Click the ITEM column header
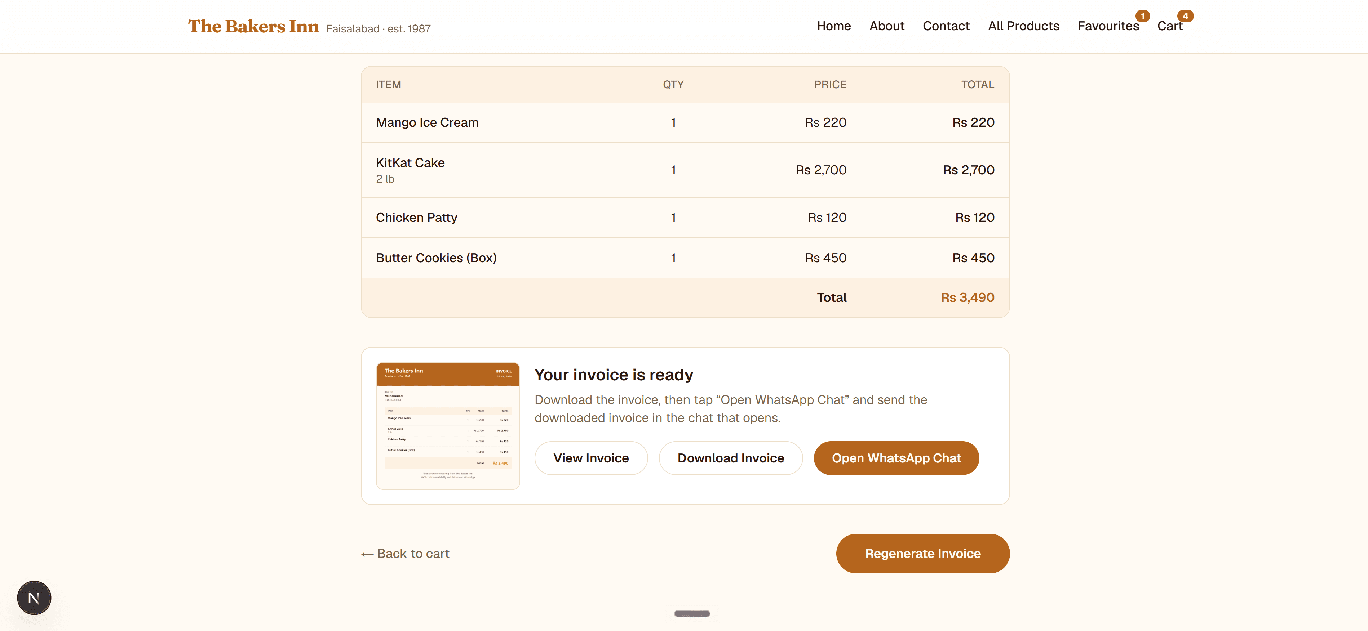 389,85
